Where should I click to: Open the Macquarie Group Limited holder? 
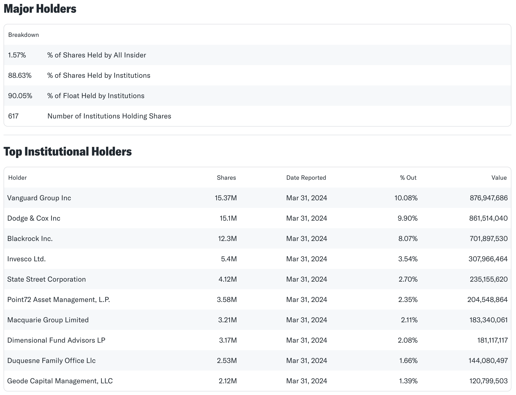click(x=48, y=320)
